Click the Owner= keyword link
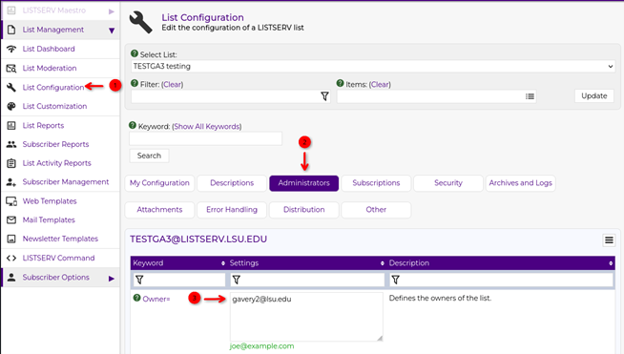624x354 pixels. coord(156,299)
